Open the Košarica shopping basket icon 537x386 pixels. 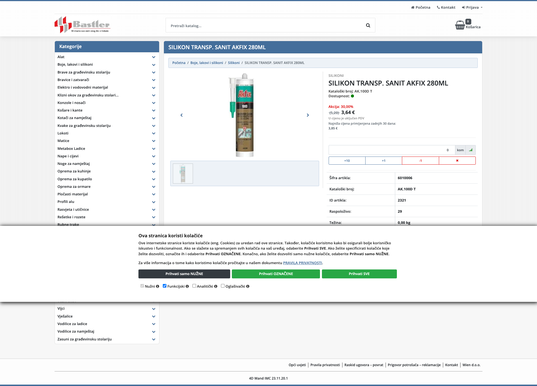(460, 25)
